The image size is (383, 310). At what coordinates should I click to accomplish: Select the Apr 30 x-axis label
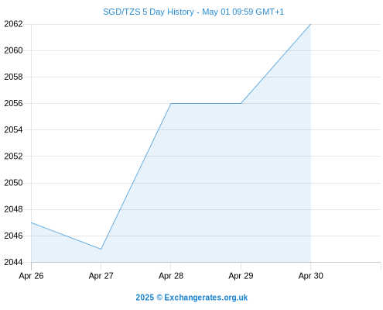point(311,276)
